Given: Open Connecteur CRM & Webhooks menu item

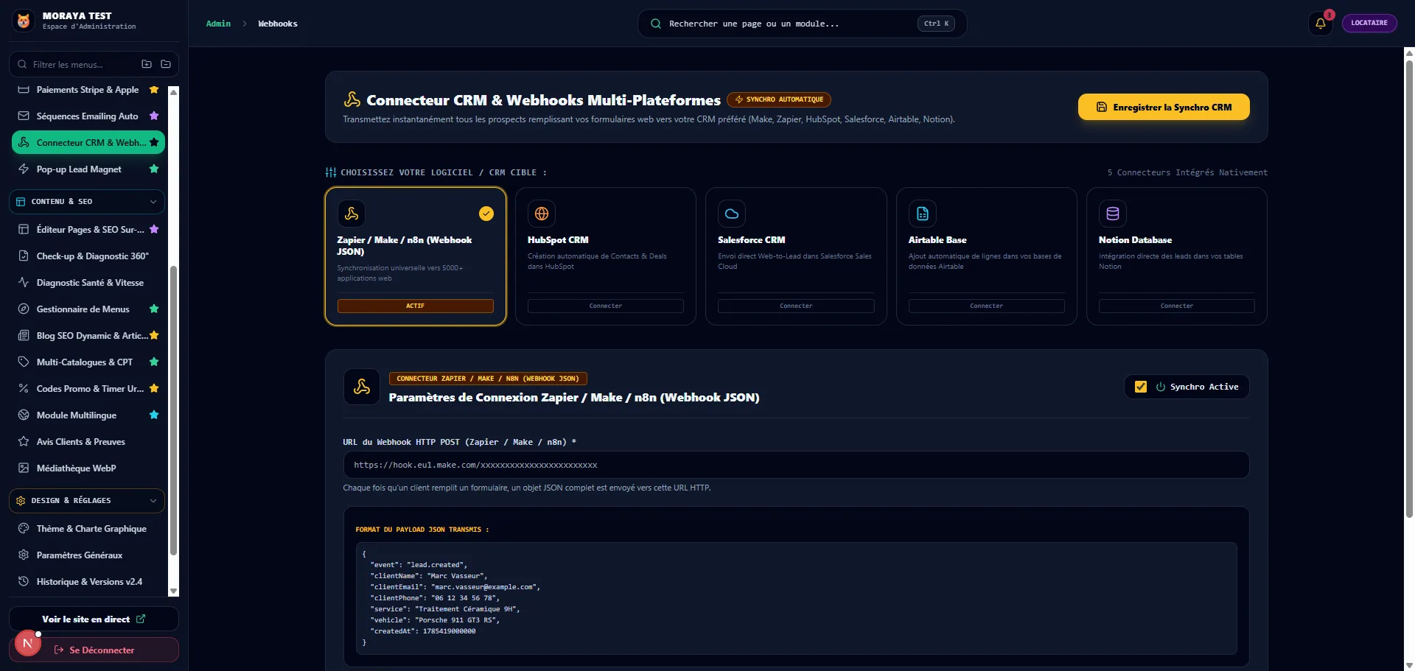Looking at the screenshot, I should 88,143.
